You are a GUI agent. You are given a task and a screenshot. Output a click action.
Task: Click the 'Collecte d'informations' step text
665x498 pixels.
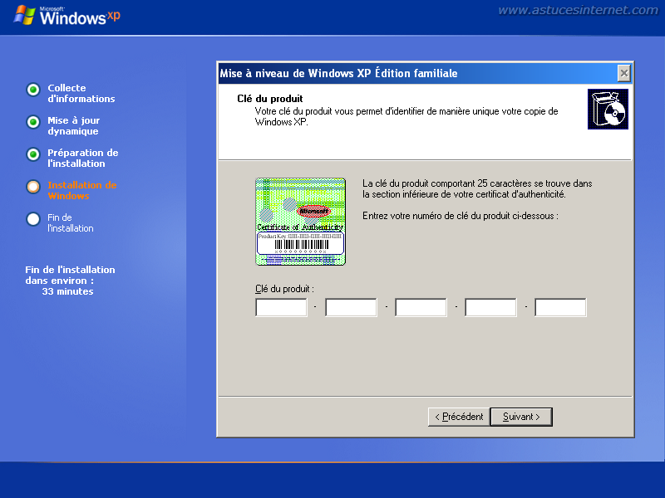point(81,93)
